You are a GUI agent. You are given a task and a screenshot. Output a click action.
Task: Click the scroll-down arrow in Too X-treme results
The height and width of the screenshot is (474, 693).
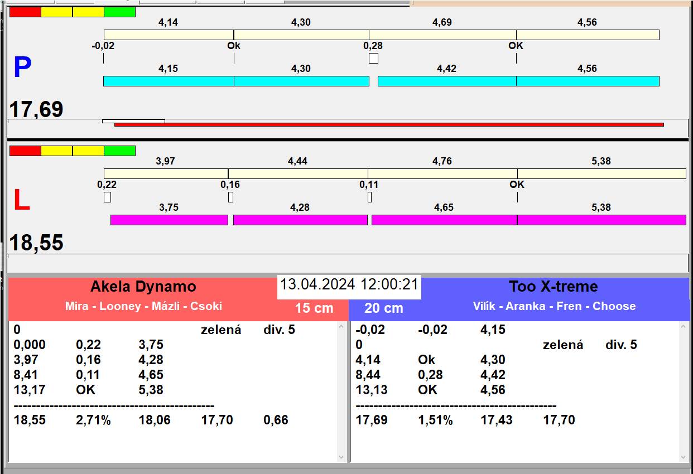pos(684,457)
